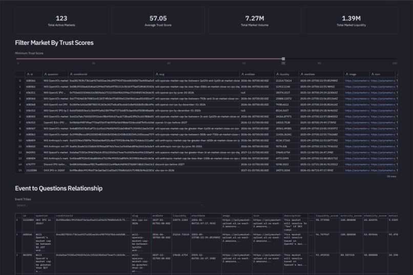Select slug cell 'openai-1t-ipo-before-2027'
Viewport: 413px width, 275px height.
[x=197, y=123]
